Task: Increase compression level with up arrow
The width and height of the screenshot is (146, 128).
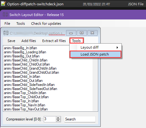Action: 58,118
